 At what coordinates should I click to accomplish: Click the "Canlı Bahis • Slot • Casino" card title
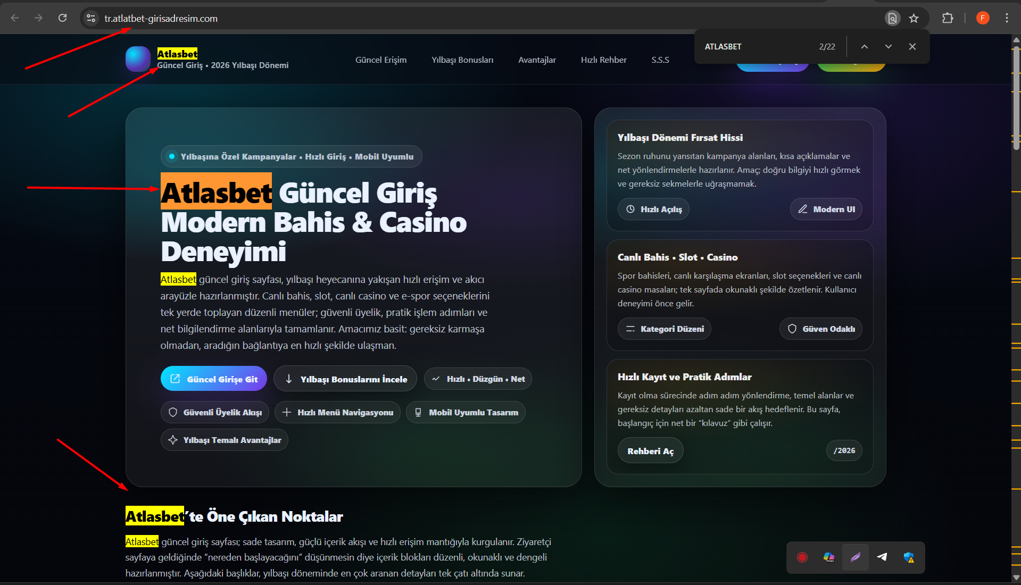click(x=677, y=257)
